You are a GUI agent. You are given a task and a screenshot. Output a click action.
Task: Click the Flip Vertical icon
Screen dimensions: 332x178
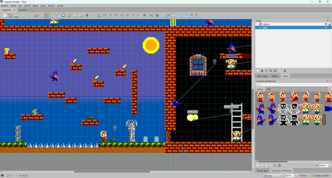tap(186, 15)
